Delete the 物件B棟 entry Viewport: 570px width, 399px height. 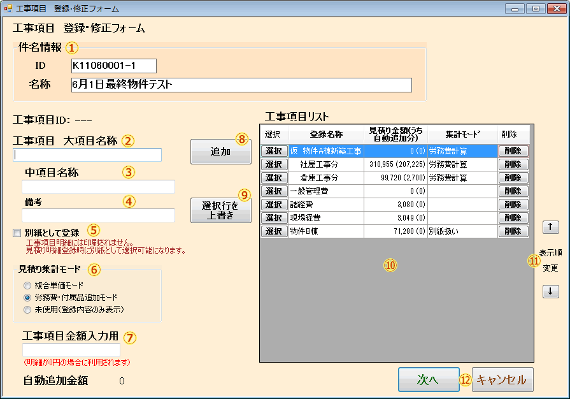pos(513,231)
